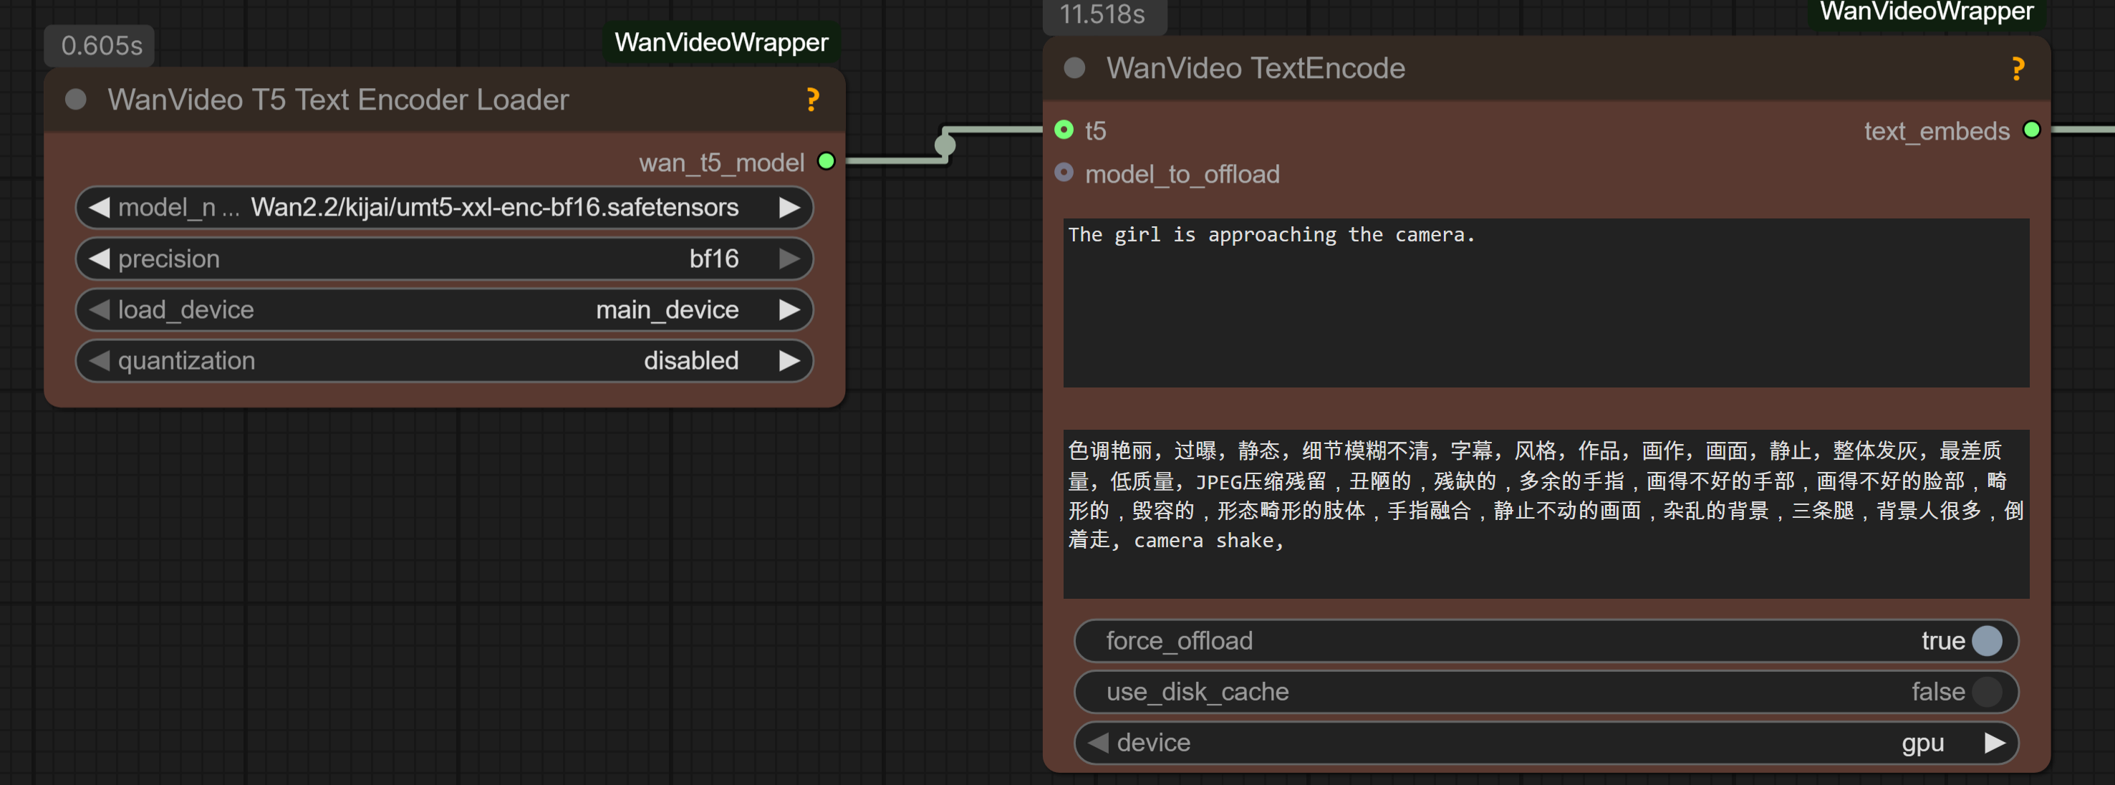Click the model_to_offload input connector
Viewport: 2115px width, 785px height.
1064,173
